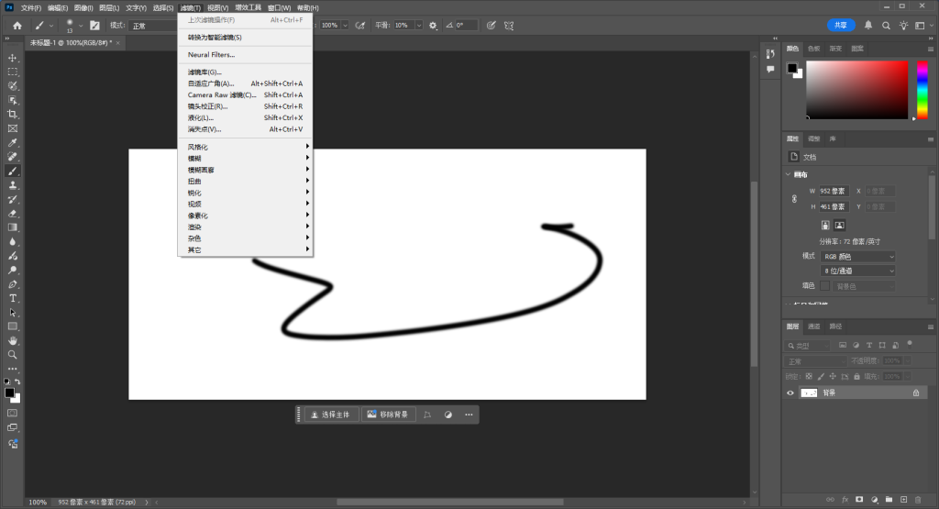The height and width of the screenshot is (509, 939).
Task: Choose Neural Filters... from the filter menu
Action: 211,55
